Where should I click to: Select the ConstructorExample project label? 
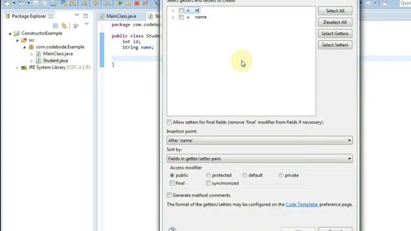42,33
